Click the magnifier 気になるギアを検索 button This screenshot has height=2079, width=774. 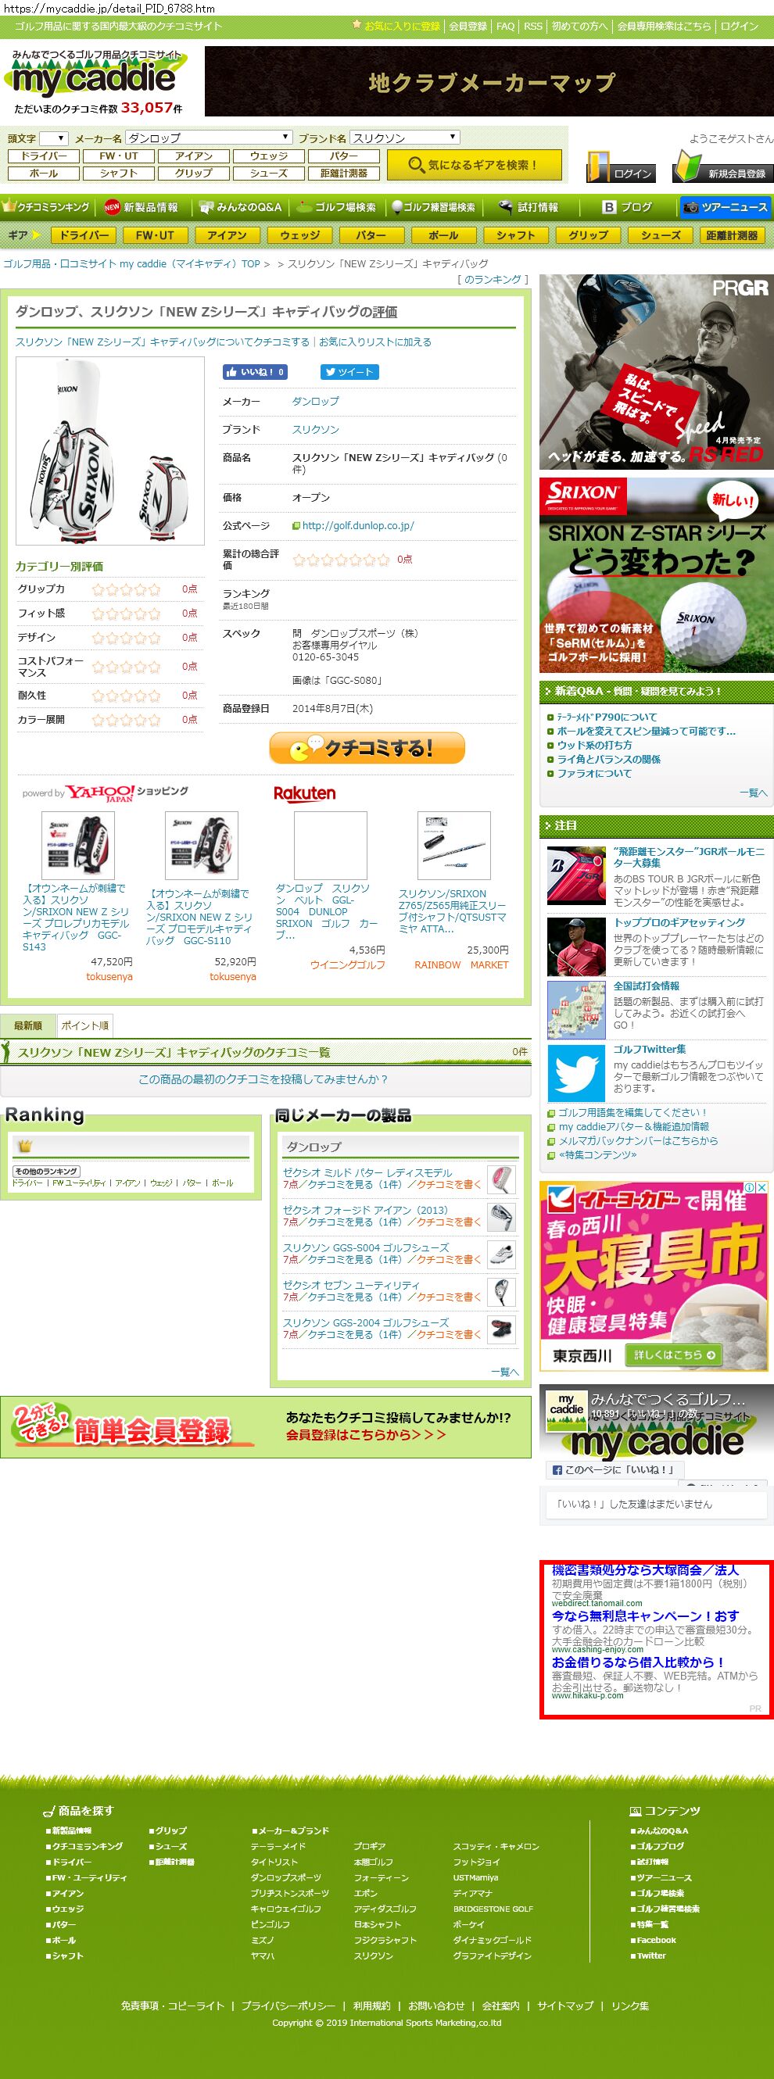tap(473, 165)
